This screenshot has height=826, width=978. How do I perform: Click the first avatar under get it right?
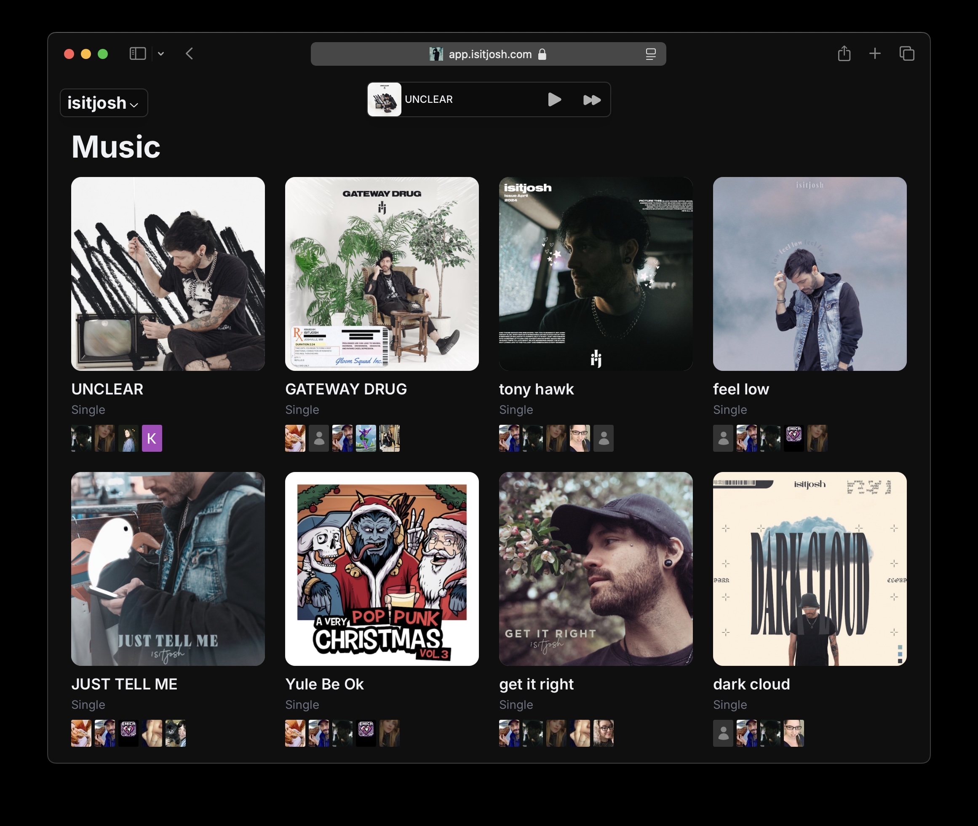pos(509,733)
